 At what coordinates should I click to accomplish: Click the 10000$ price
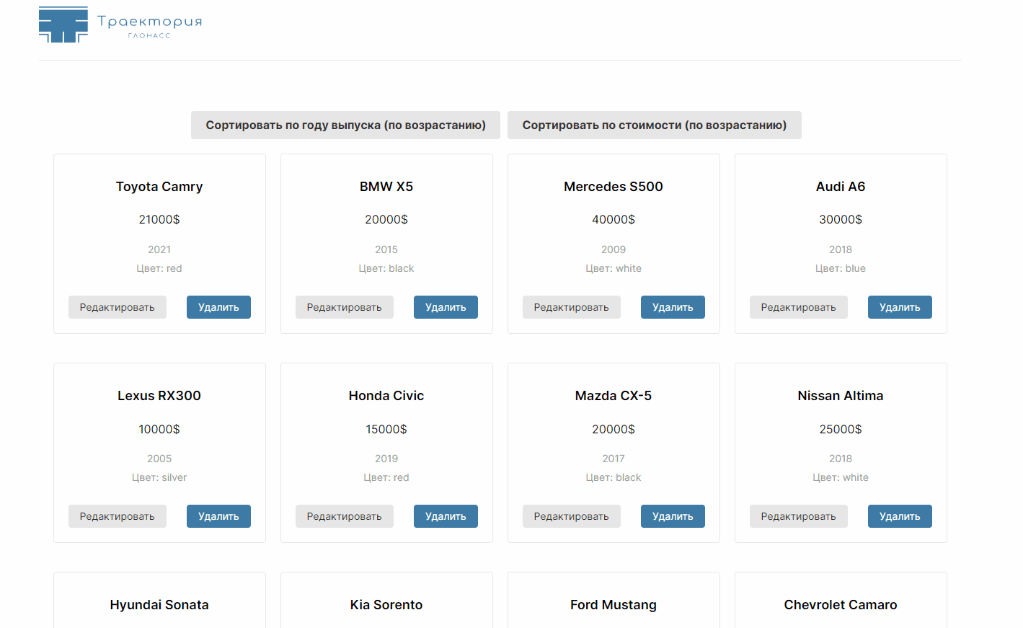pos(159,429)
